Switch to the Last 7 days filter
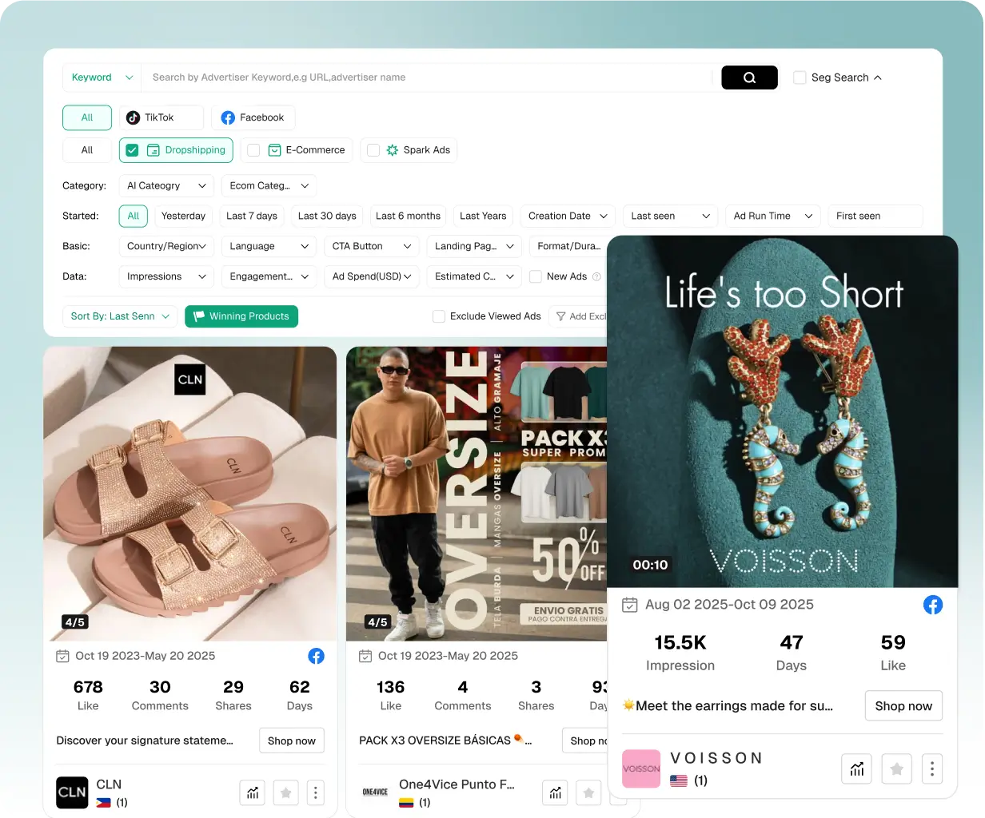This screenshot has height=818, width=985. tap(252, 216)
